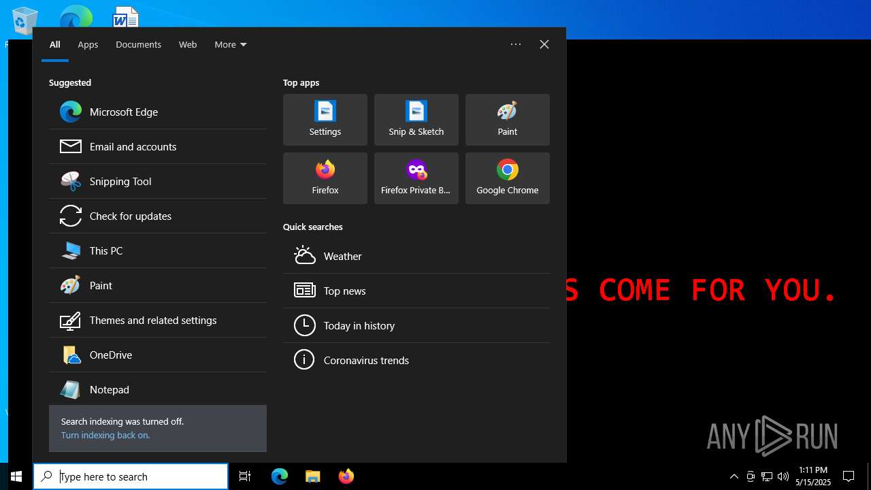
Task: Click the Check for updates refresh icon
Action: tap(71, 216)
